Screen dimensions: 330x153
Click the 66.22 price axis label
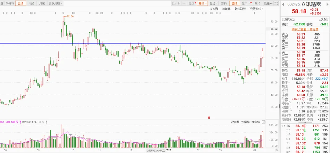274,29
